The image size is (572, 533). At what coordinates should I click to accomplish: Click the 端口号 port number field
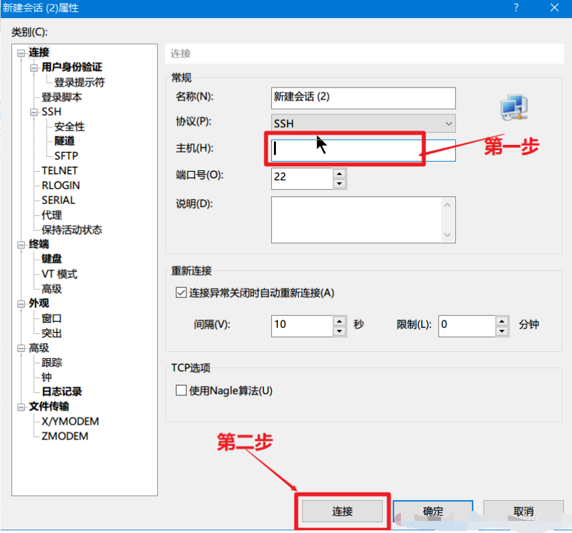(302, 178)
